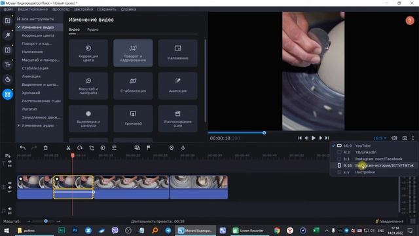
Task: Add a marker with the flag icon
Action: click(149, 147)
